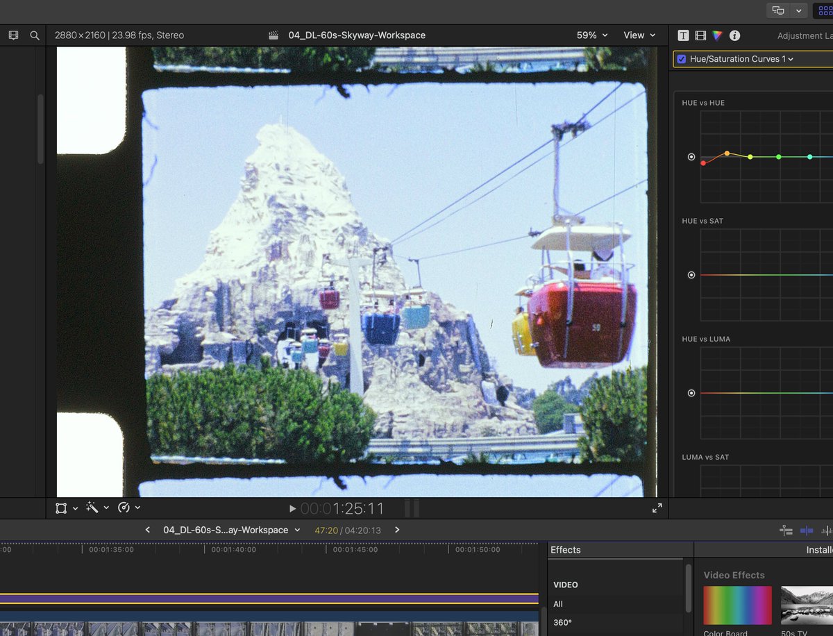
Task: Click the project duration 47:20 / 04:20:13
Action: 348,530
